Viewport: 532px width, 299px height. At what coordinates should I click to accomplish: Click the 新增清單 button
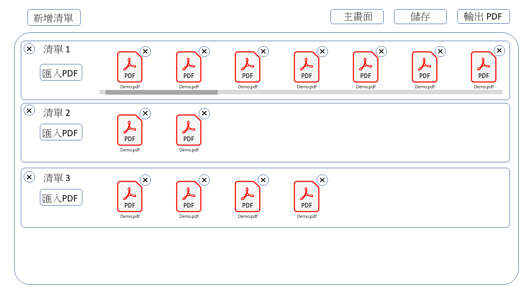coord(54,18)
